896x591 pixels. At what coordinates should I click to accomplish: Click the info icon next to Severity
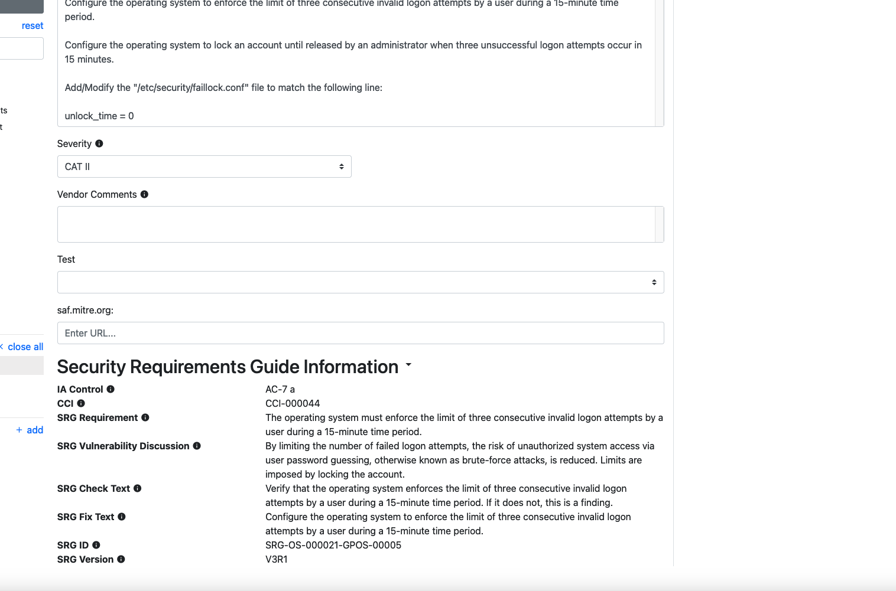99,143
